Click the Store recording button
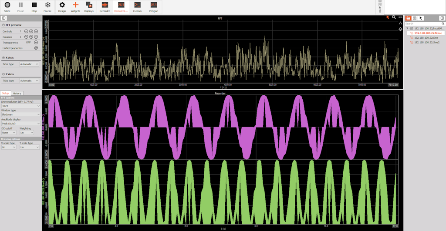Image resolution: width=446 pixels, height=231 pixels. click(x=7, y=7)
